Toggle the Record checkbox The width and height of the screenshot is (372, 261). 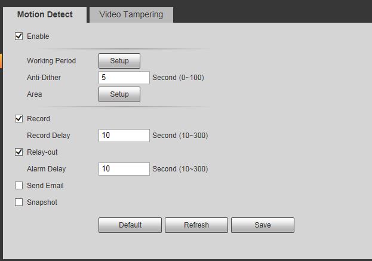point(19,118)
